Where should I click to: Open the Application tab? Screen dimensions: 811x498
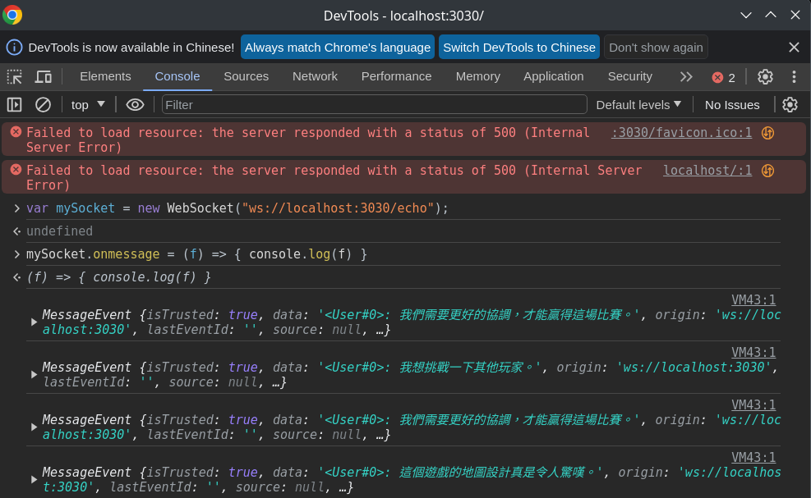pos(554,76)
